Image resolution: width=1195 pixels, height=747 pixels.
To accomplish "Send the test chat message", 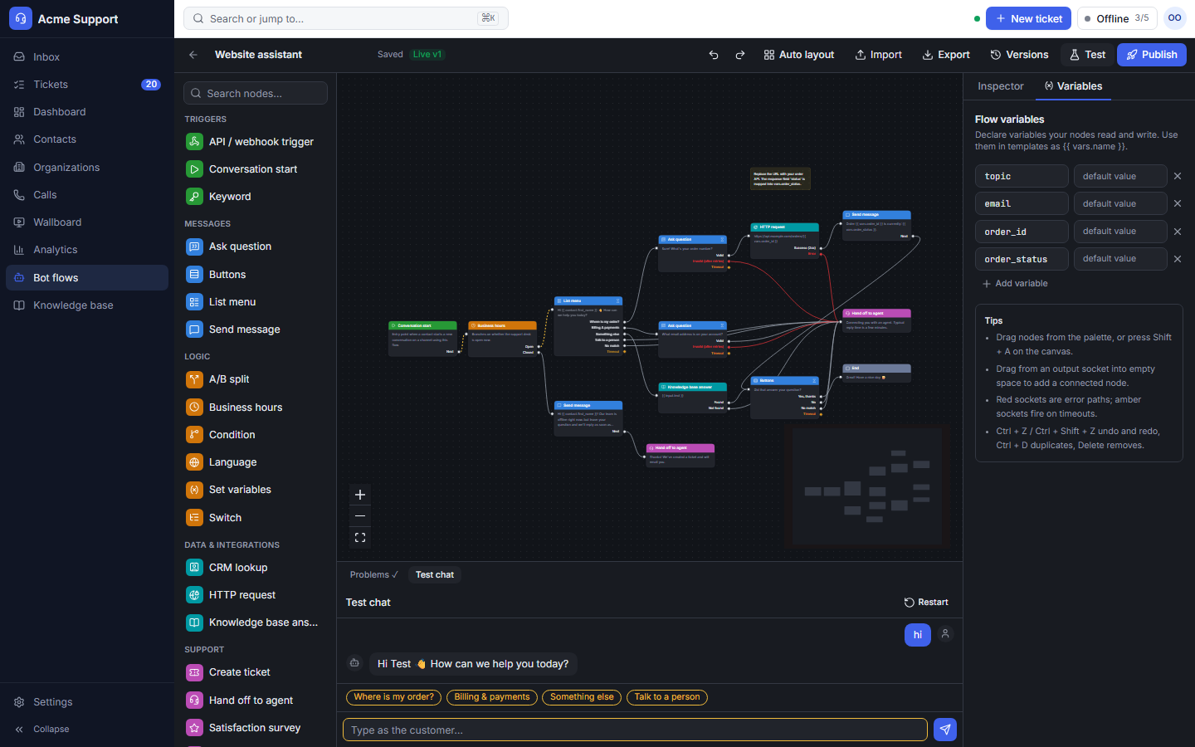I will [945, 730].
